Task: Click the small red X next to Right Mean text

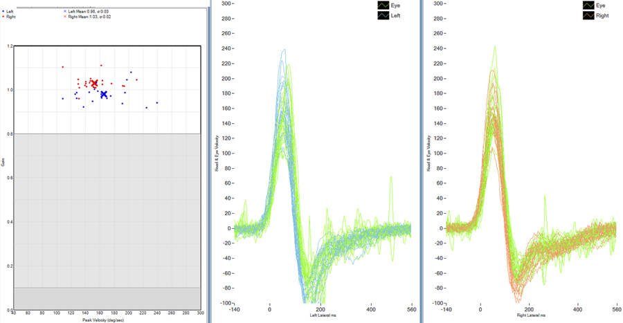Action: (65, 17)
